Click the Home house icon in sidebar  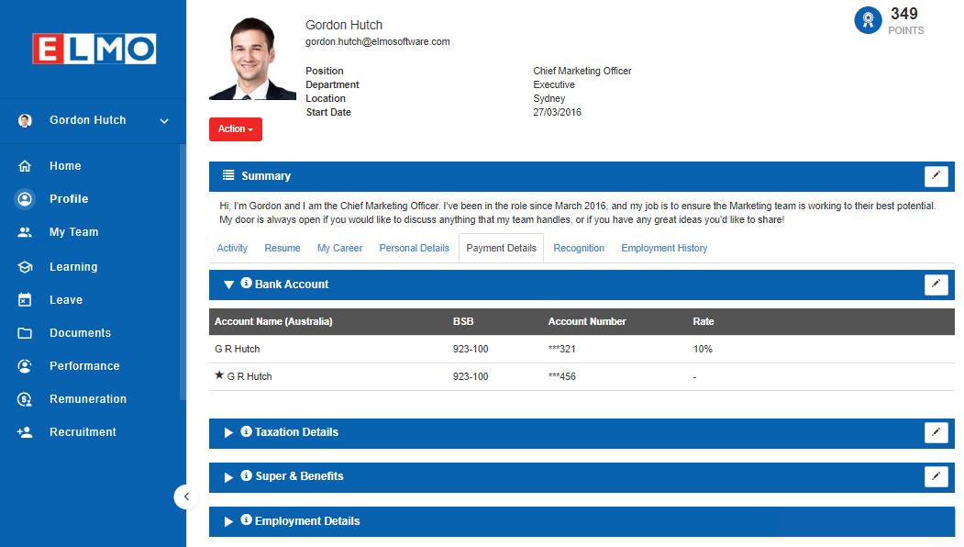pos(25,166)
